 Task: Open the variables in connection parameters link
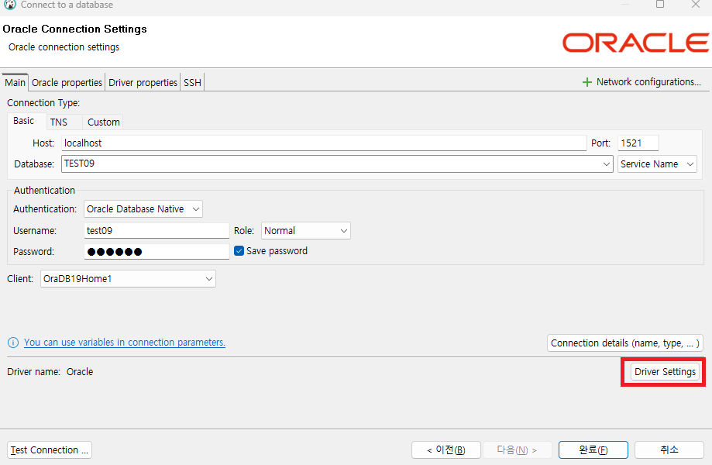(125, 343)
